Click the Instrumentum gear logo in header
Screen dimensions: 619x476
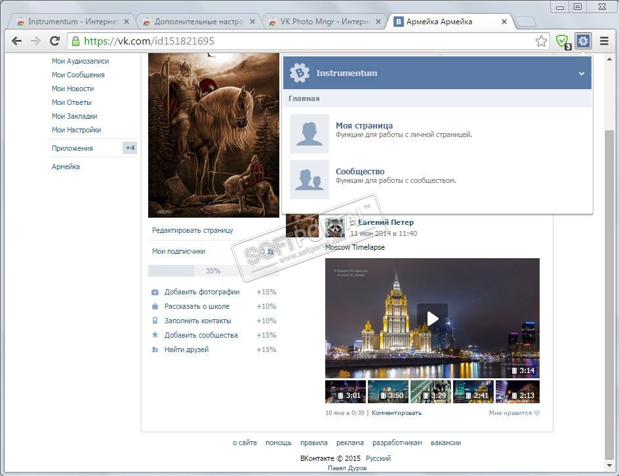click(x=300, y=73)
